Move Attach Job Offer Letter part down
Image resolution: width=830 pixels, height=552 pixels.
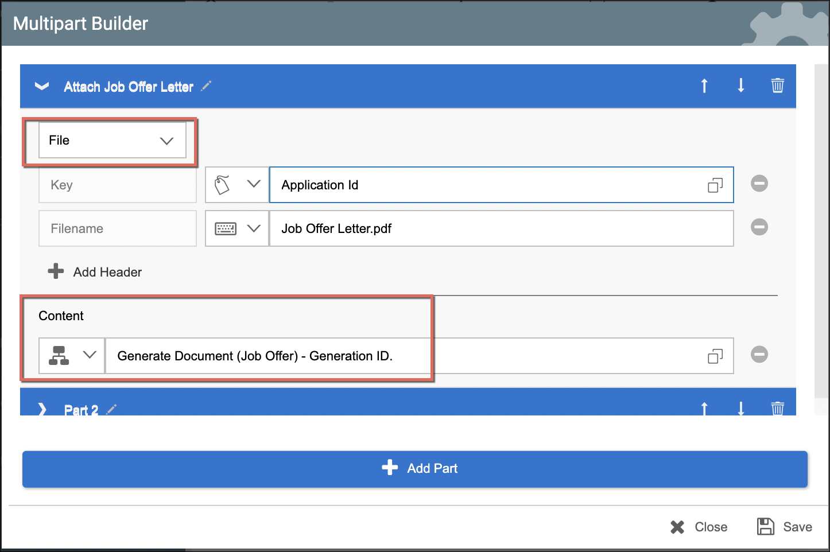[x=741, y=86]
